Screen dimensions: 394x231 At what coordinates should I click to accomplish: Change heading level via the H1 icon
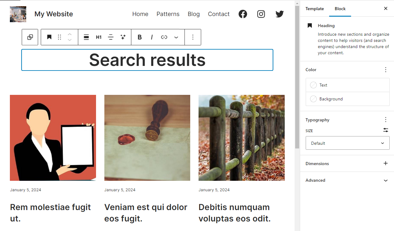[99, 37]
